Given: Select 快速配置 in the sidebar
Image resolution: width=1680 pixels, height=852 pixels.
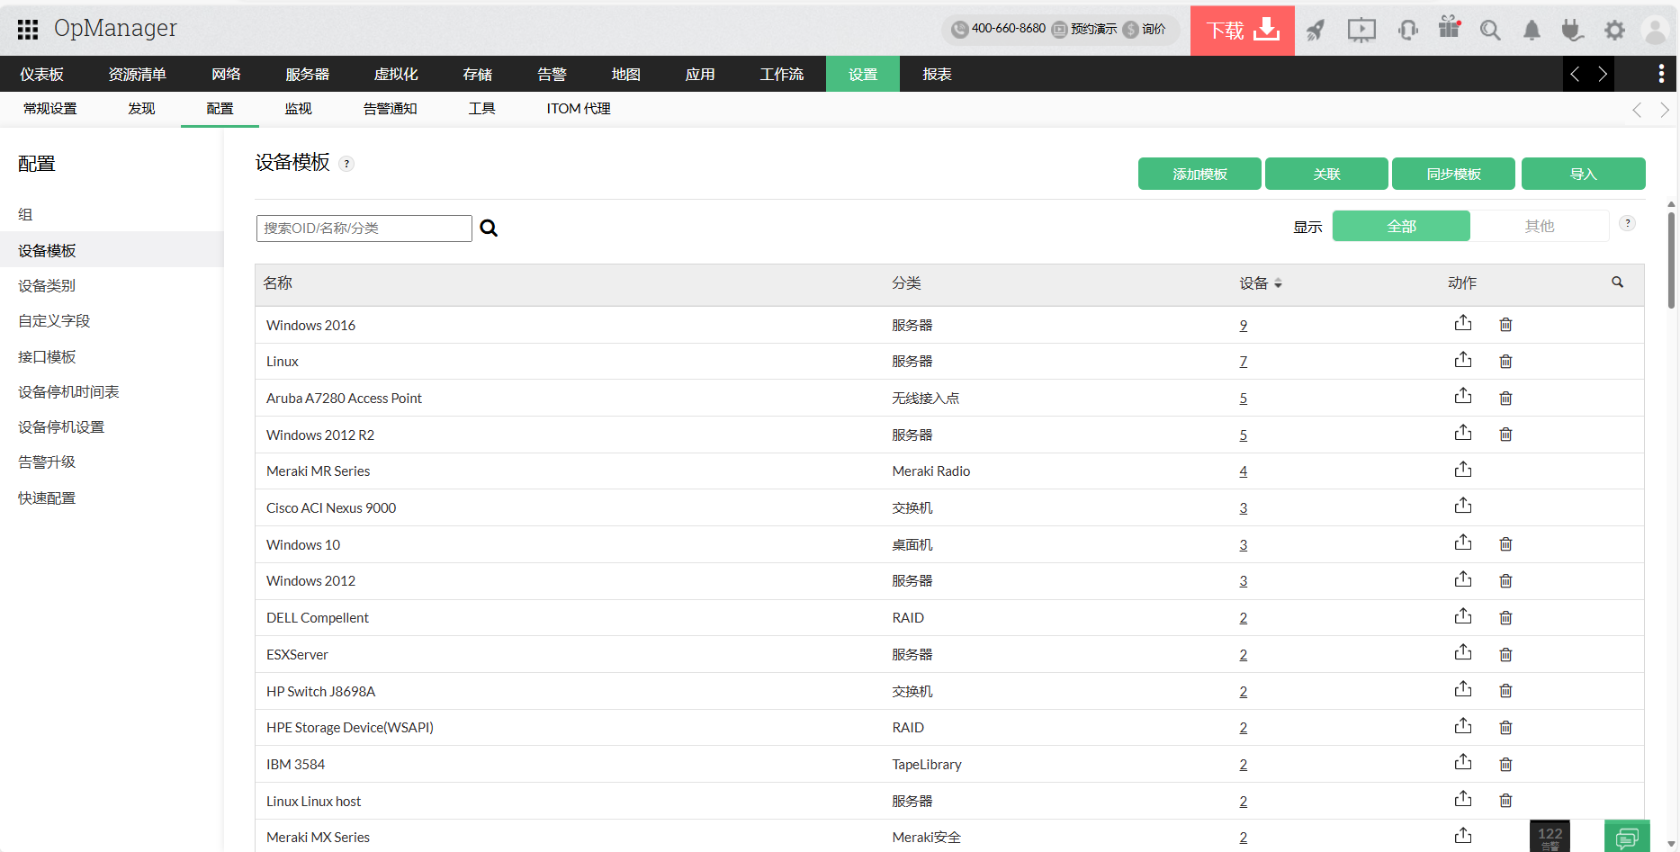Looking at the screenshot, I should point(47,498).
